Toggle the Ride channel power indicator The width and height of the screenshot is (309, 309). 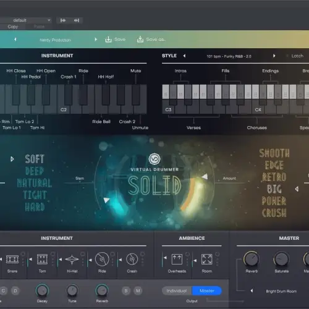(x=112, y=254)
